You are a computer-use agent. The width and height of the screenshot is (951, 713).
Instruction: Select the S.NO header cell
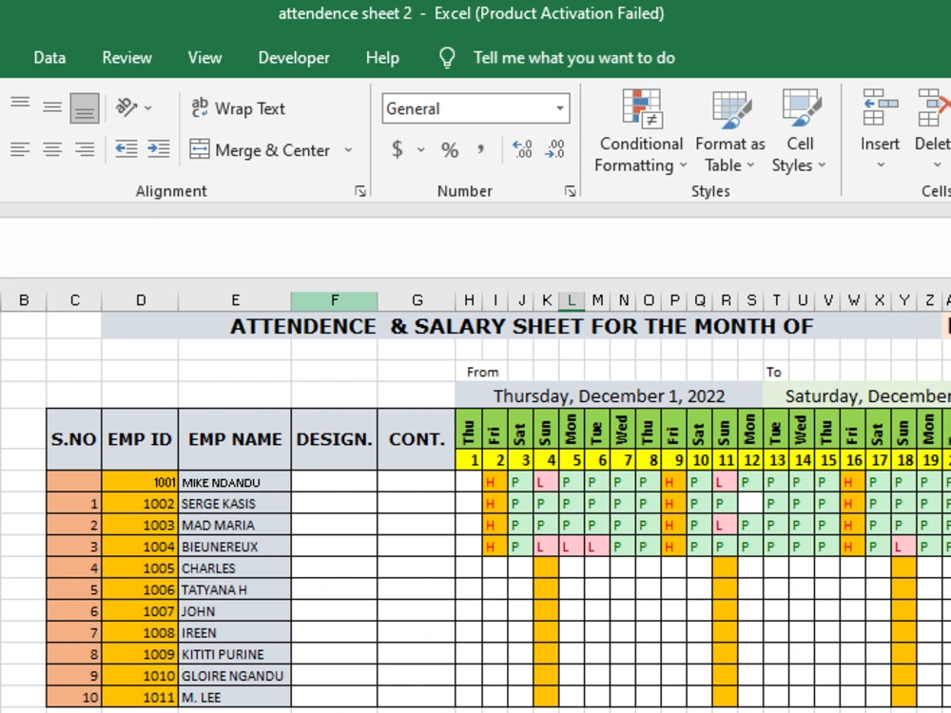click(x=74, y=439)
